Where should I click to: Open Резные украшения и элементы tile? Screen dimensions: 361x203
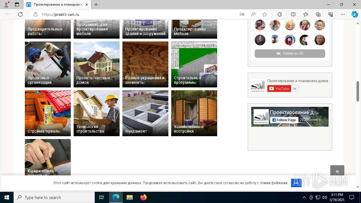[x=145, y=64]
